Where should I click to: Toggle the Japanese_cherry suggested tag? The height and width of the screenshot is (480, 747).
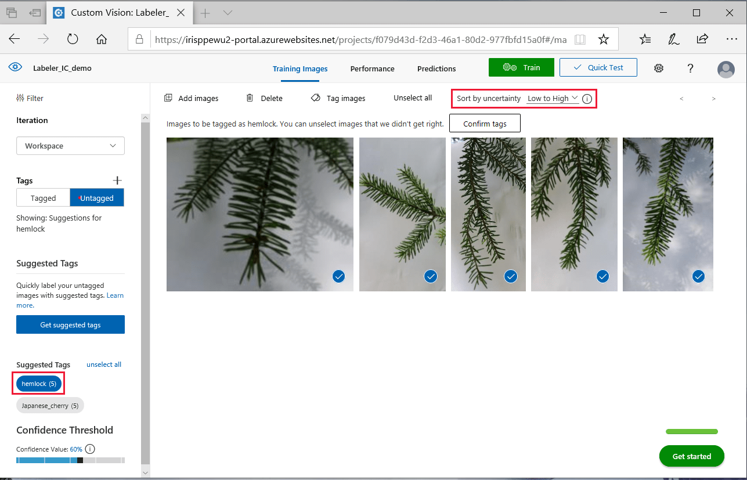[50, 405]
